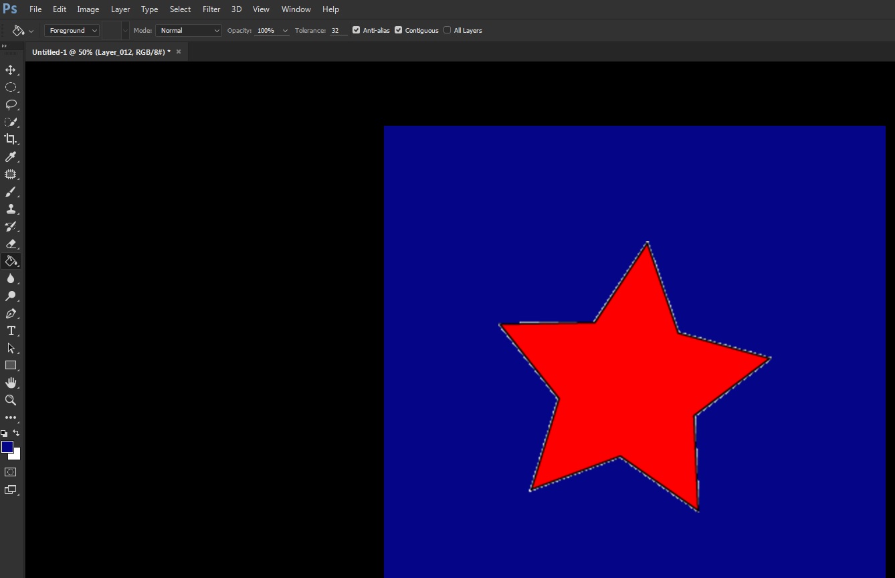This screenshot has width=895, height=578.
Task: Open the Foreground fill source dropdown
Action: pos(72,30)
